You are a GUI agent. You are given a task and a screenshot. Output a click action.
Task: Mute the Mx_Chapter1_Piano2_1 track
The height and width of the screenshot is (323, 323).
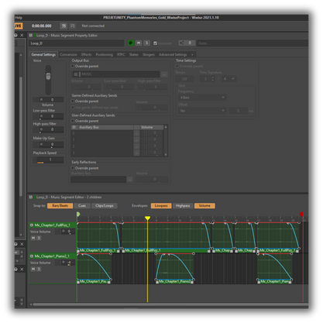point(33,269)
